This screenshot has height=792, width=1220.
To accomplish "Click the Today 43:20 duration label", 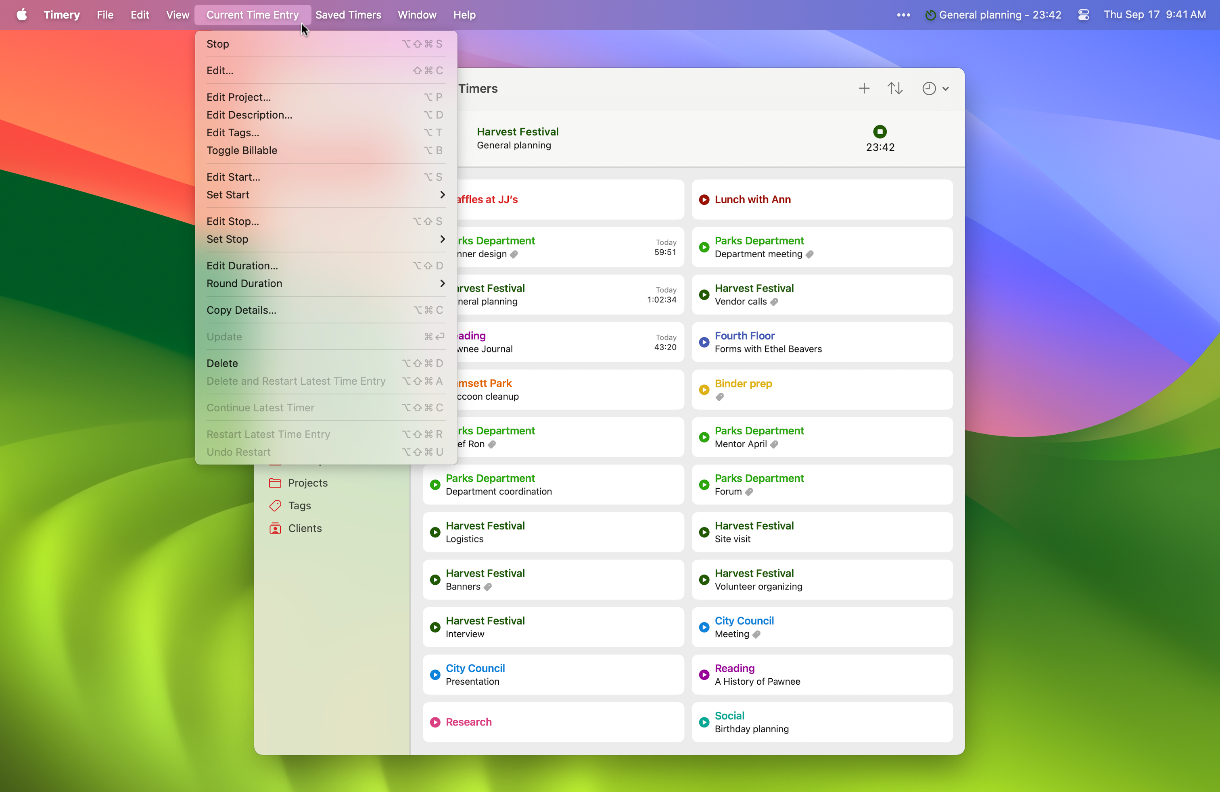I will (665, 343).
